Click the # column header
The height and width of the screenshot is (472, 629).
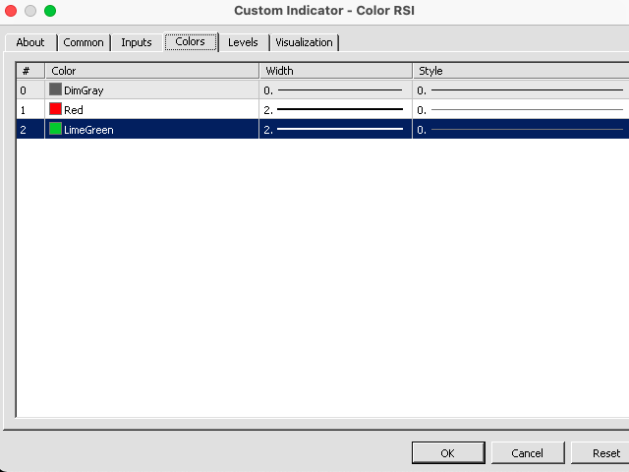coord(30,71)
